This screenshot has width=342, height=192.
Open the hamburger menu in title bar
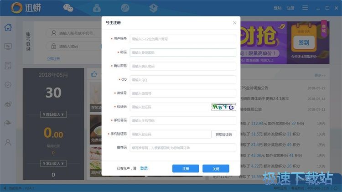(305, 8)
